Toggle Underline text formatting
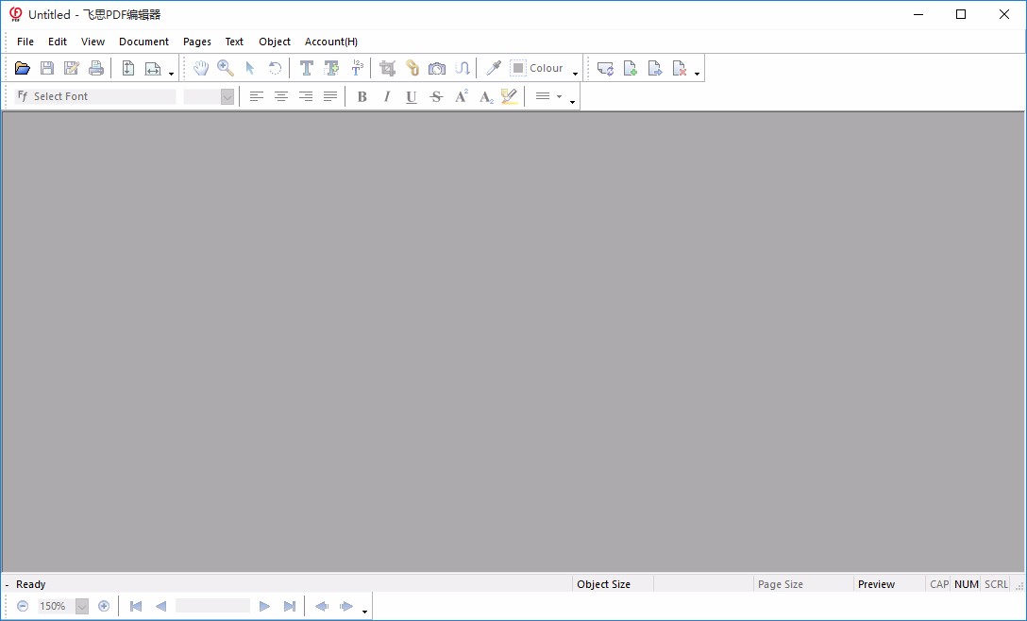This screenshot has width=1027, height=621. (x=411, y=96)
